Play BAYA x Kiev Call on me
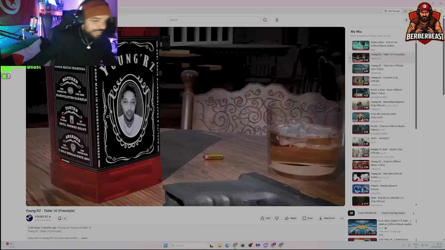The image size is (445, 250). [383, 45]
